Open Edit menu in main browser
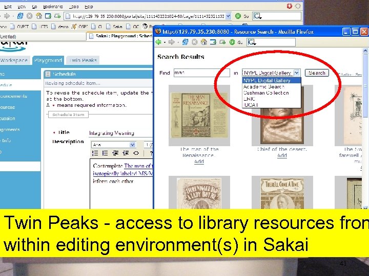 [x=8, y=7]
